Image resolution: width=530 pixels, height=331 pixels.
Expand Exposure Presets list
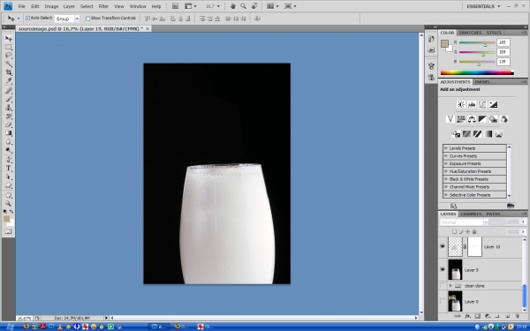coord(446,164)
